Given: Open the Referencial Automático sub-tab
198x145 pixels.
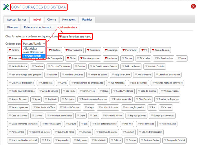Looking at the screenshot, I should [38, 27].
